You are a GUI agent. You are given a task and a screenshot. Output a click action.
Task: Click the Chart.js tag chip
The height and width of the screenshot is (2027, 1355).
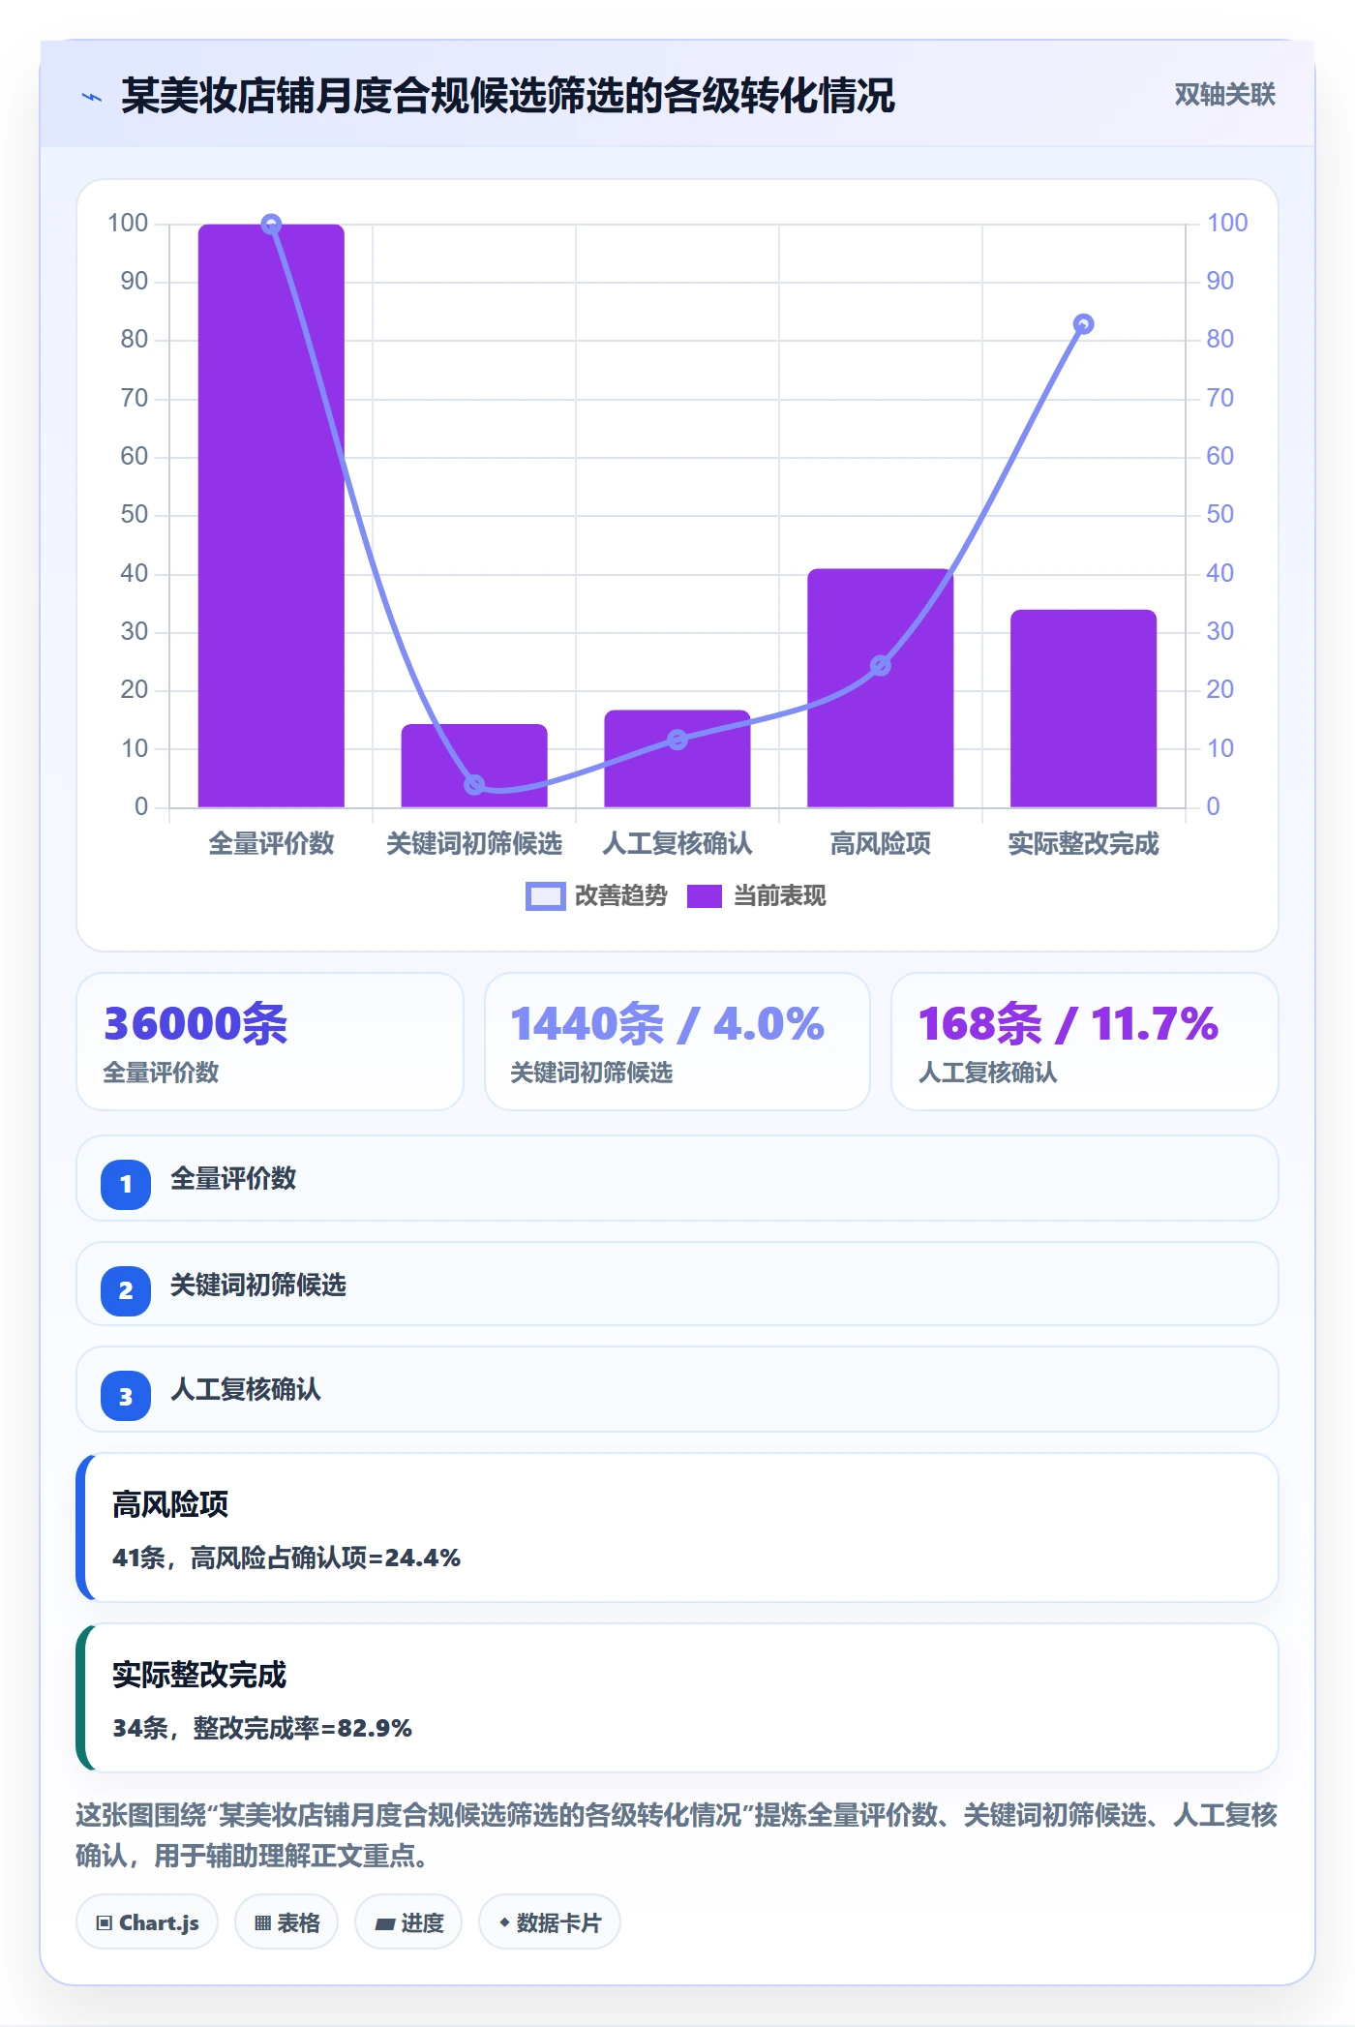[x=147, y=1922]
